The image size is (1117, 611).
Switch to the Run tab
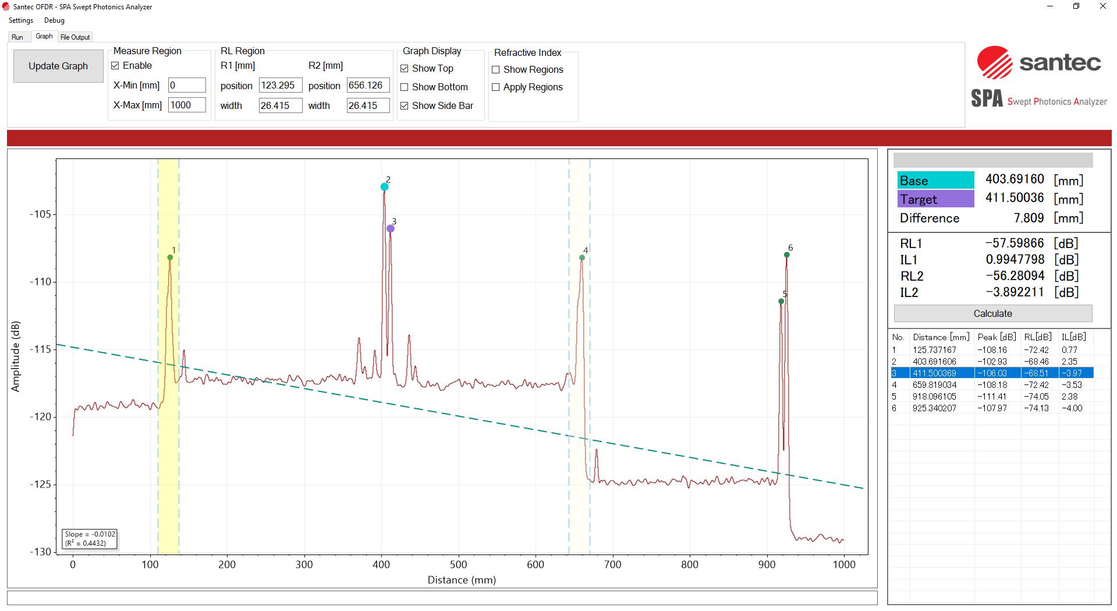pyautogui.click(x=18, y=36)
